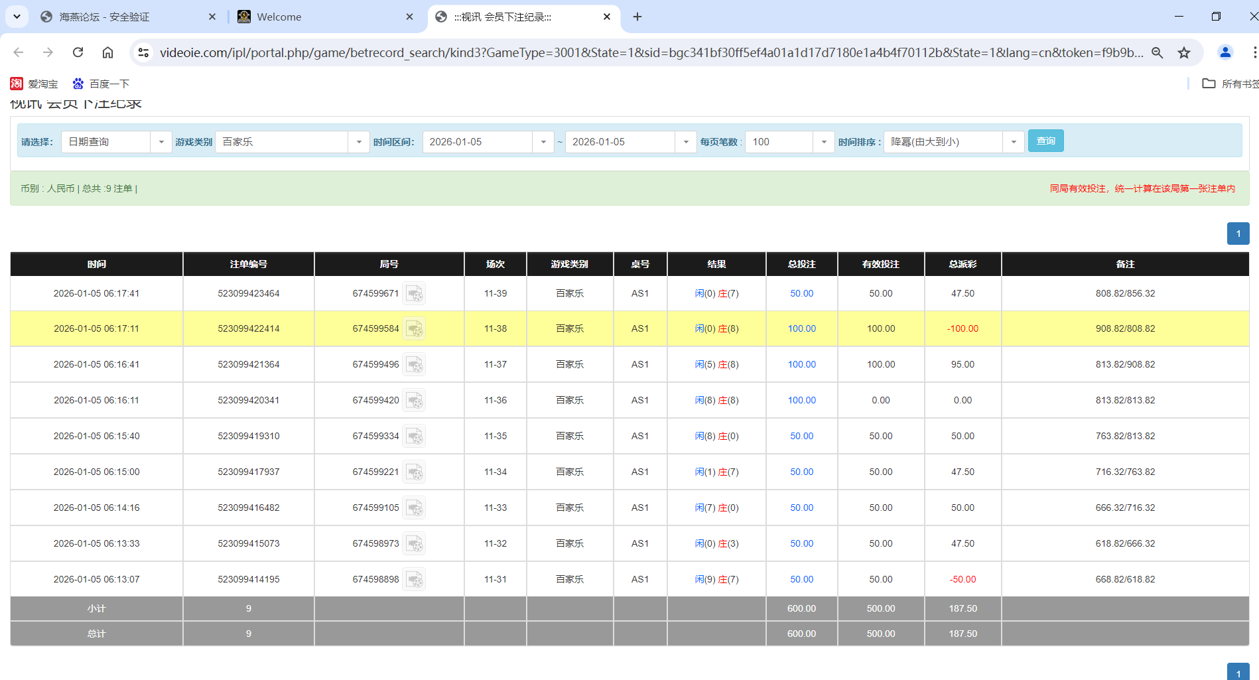Refresh the current page
This screenshot has width=1259, height=680.
tap(78, 52)
